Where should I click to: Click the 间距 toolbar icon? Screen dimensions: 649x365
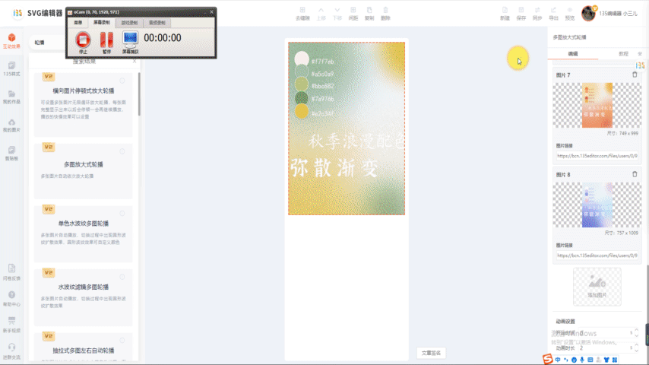tap(353, 13)
